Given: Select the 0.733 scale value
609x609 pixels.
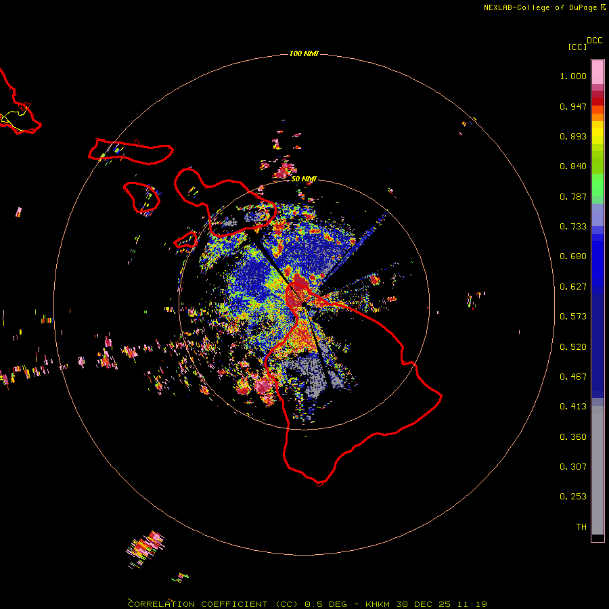Looking at the screenshot, I should 573,227.
